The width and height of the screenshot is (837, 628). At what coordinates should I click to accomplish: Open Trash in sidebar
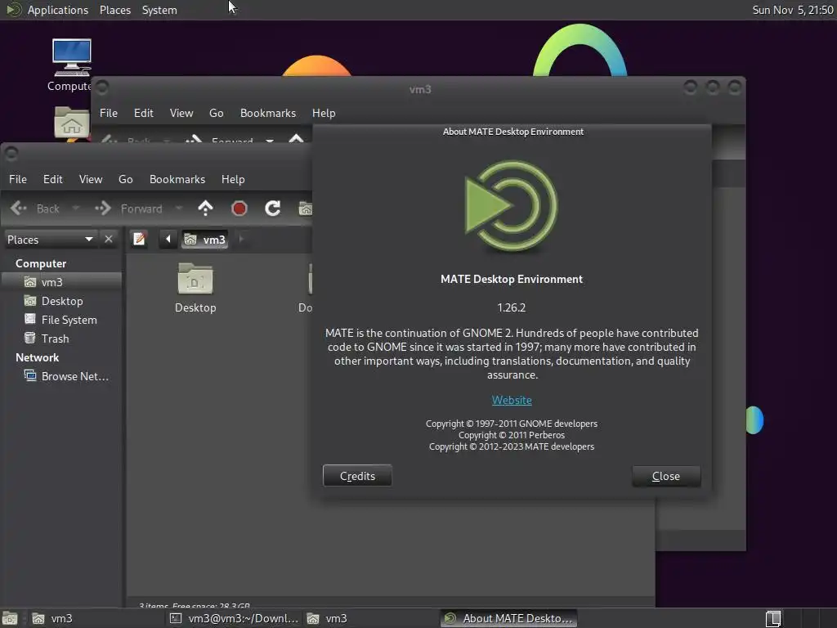coord(61,339)
